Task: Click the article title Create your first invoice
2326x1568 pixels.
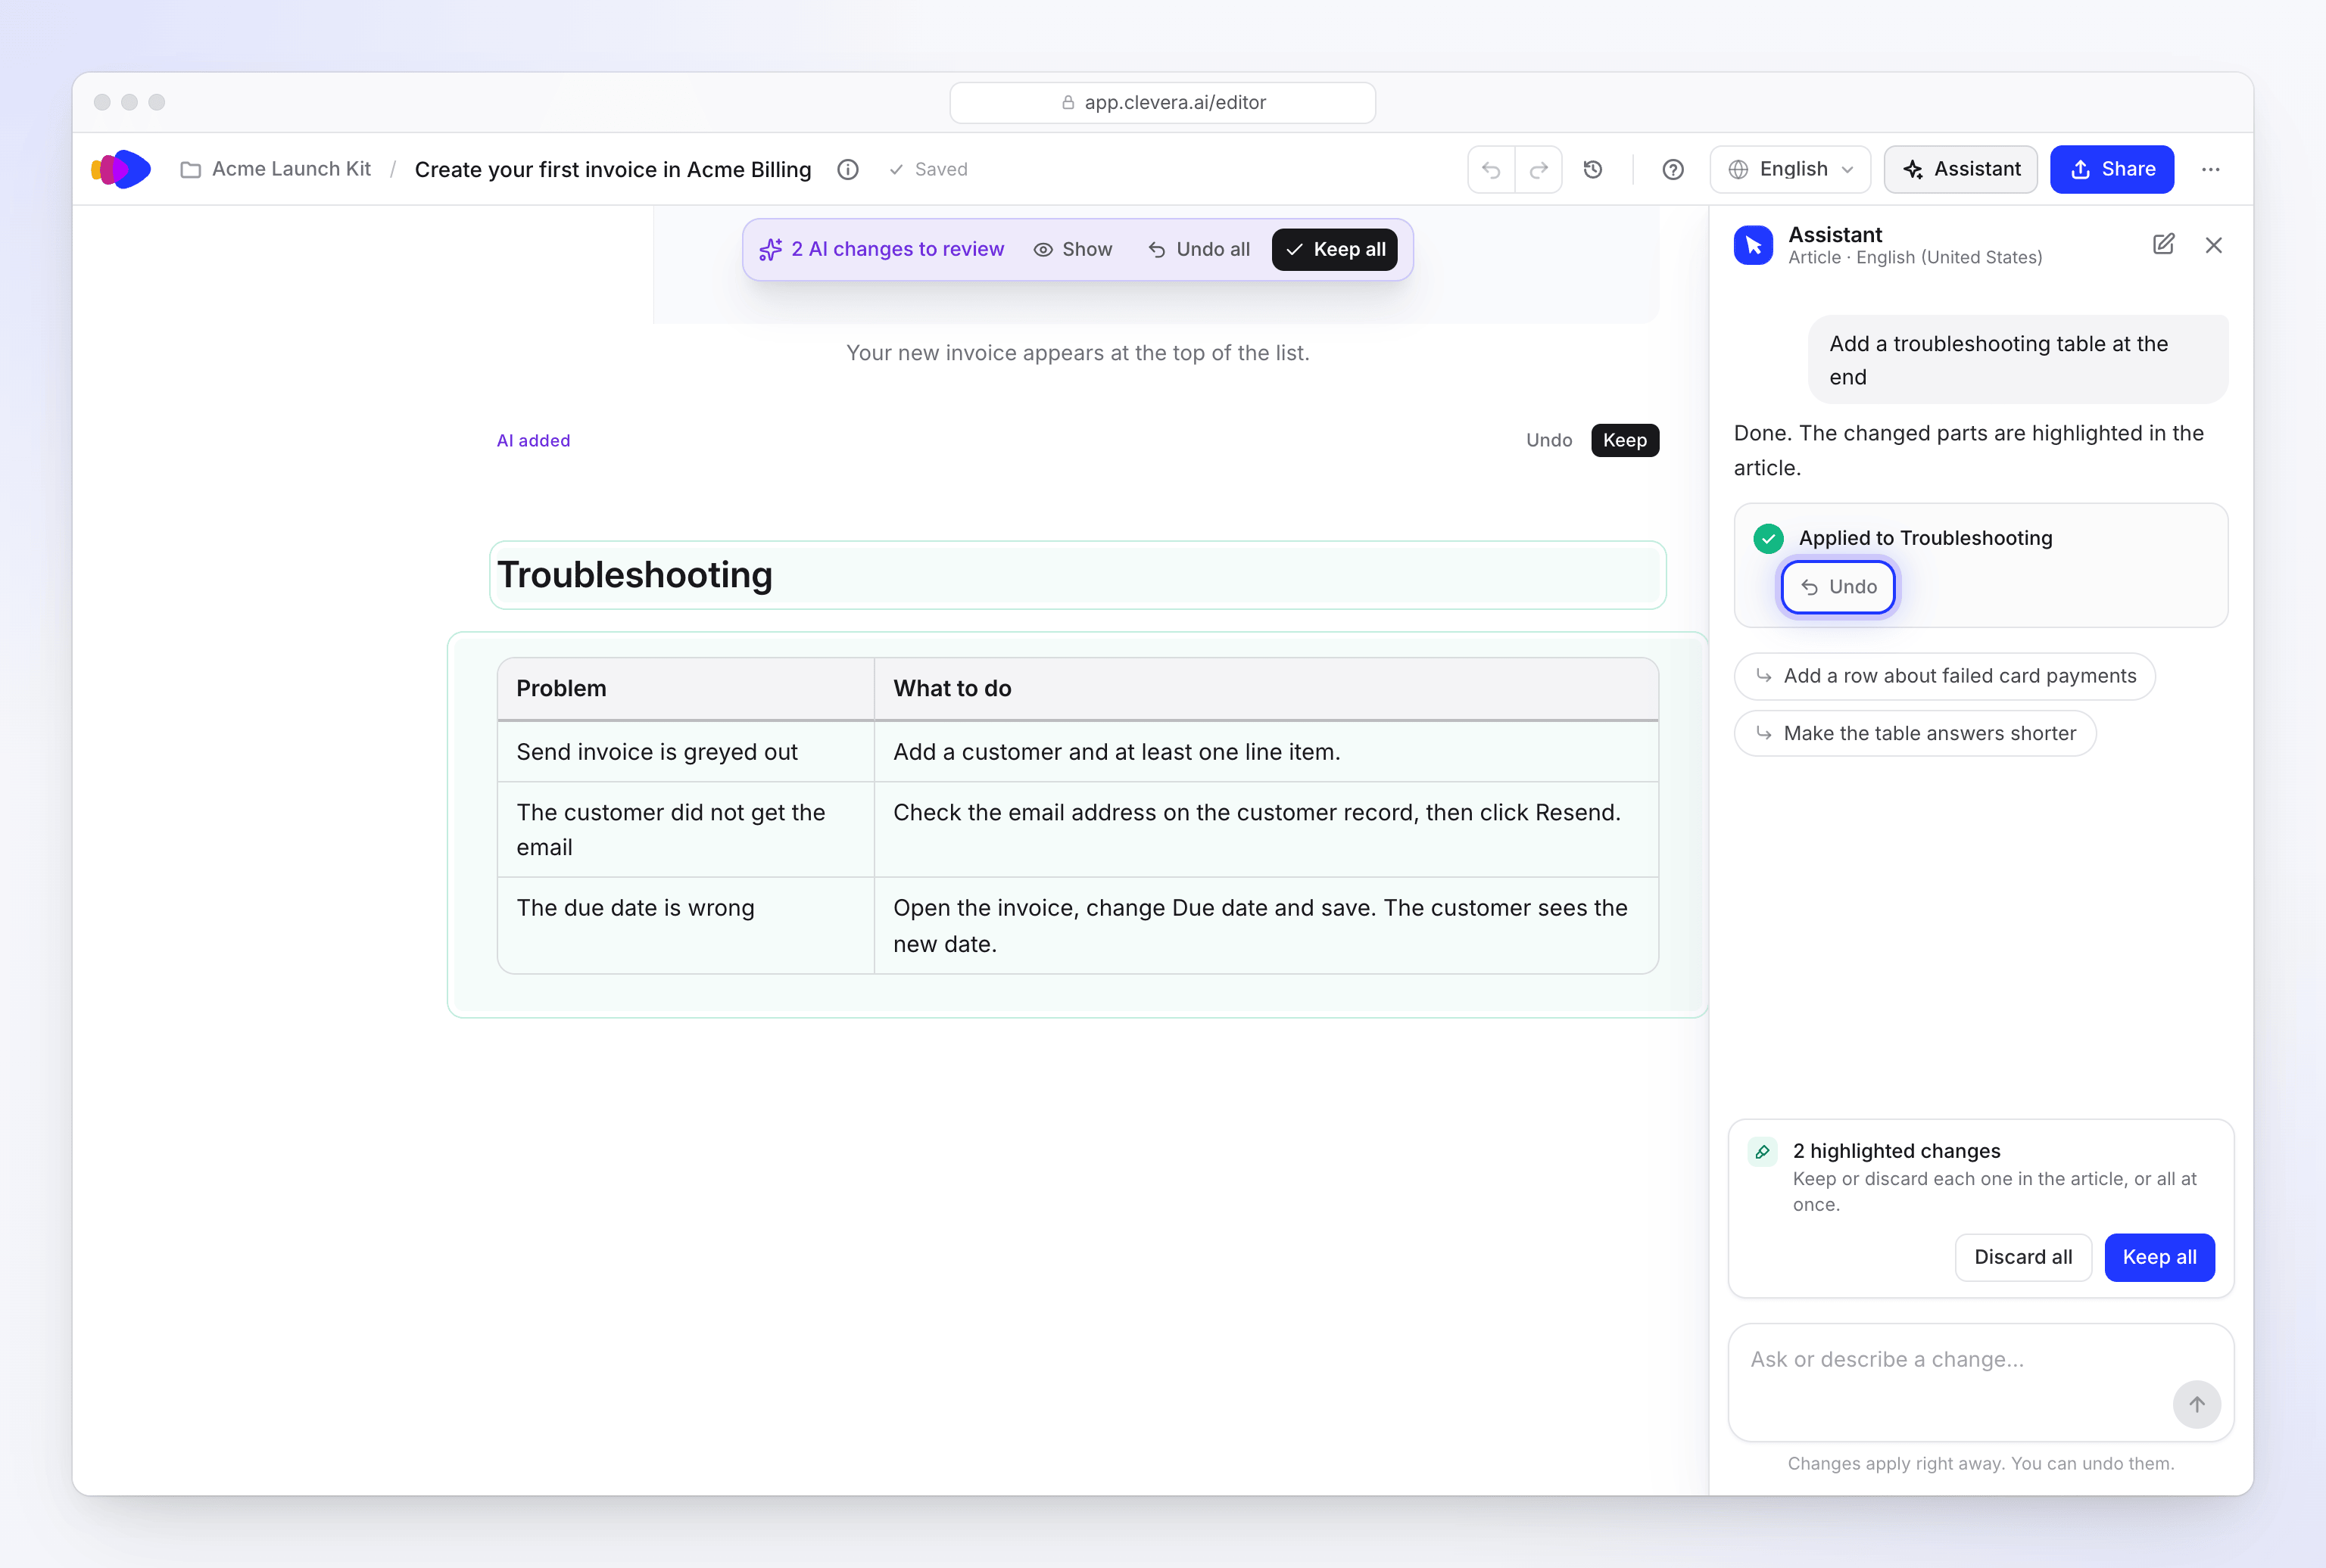Action: pyautogui.click(x=613, y=169)
